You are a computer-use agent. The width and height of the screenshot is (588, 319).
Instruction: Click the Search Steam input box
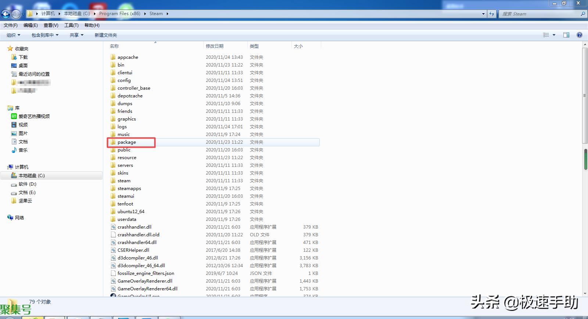coord(539,14)
